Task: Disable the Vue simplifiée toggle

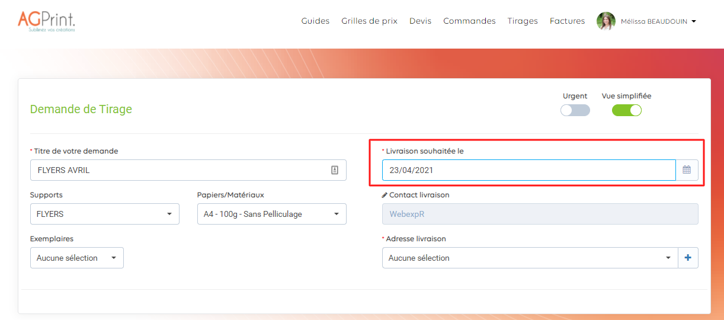Action: [626, 110]
